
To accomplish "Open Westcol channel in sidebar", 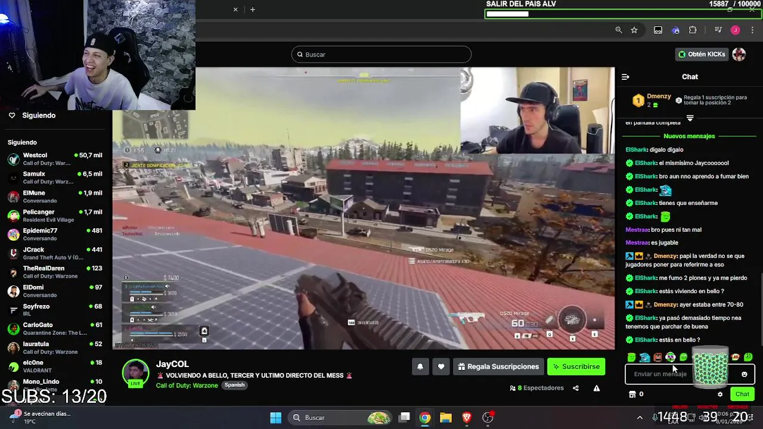I will point(55,159).
